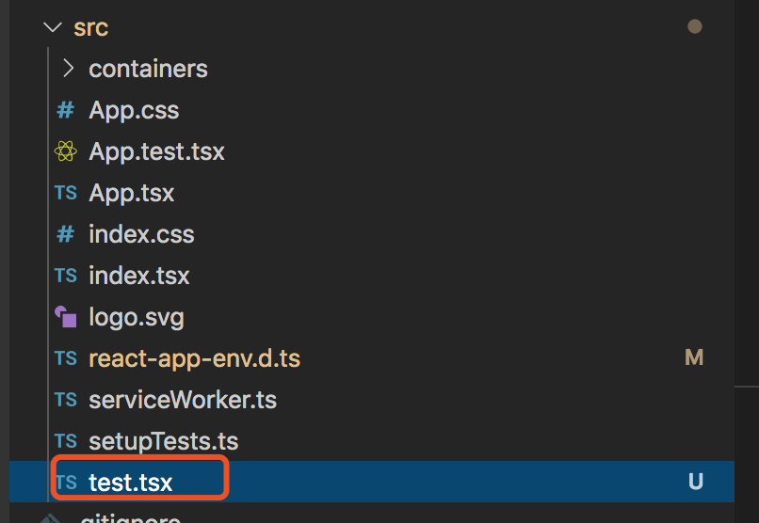Viewport: 759px width, 523px height.
Task: Click the M modified badge on react-app-env.d.ts
Action: (694, 358)
